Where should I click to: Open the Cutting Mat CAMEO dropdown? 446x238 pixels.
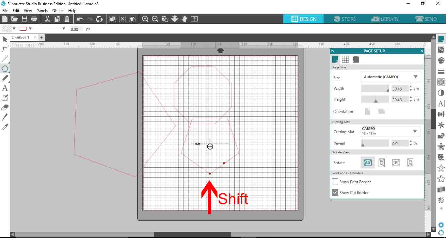[390, 131]
